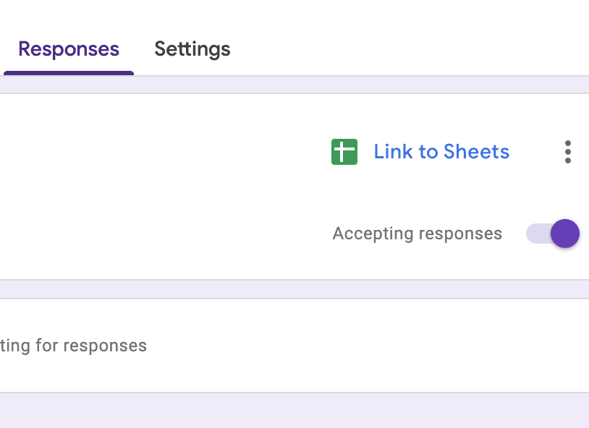Switch to the Settings tab
This screenshot has width=589, height=428.
point(192,49)
